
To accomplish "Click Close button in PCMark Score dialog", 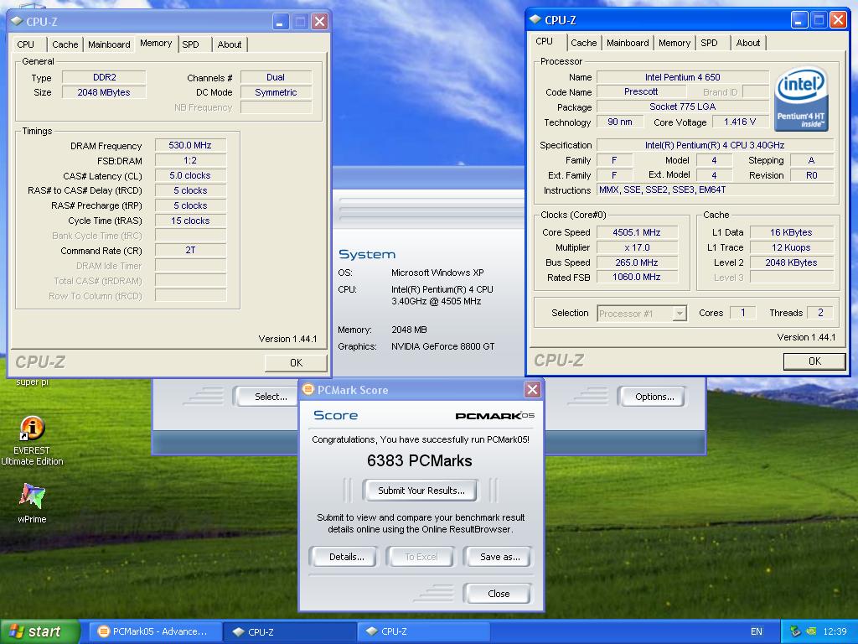I will [x=498, y=593].
